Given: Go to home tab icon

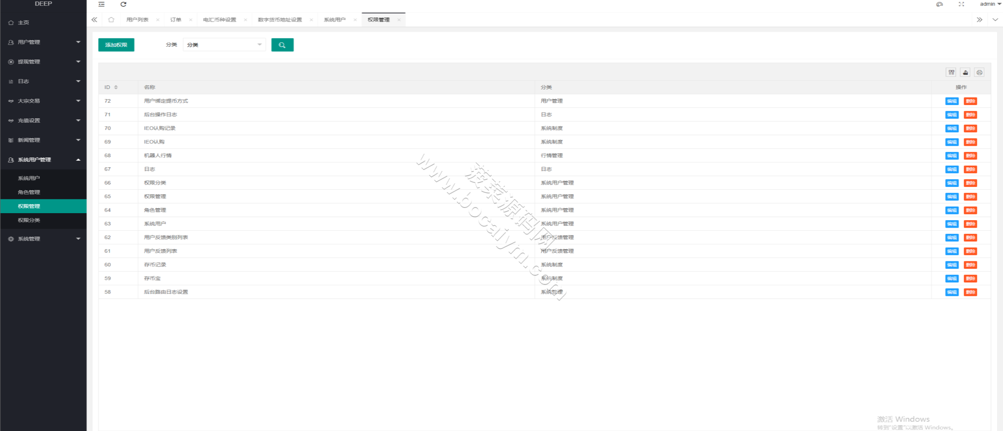Looking at the screenshot, I should pyautogui.click(x=111, y=20).
